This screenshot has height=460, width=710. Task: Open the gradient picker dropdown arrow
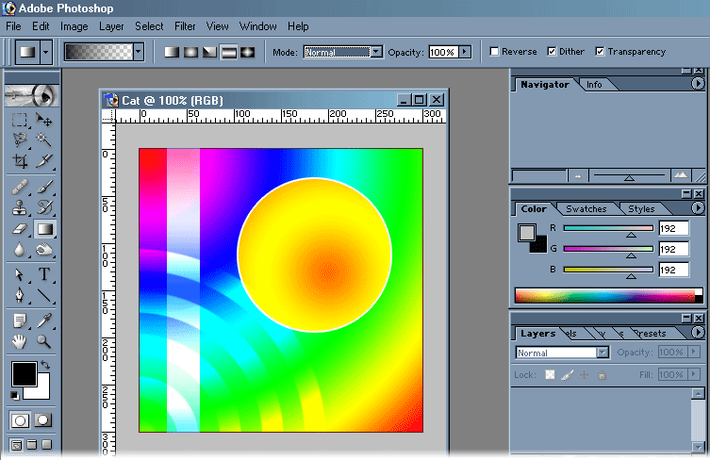pyautogui.click(x=139, y=52)
